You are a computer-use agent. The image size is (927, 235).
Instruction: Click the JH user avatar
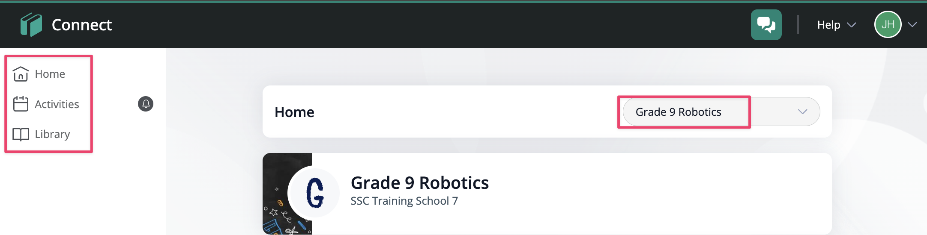[888, 24]
